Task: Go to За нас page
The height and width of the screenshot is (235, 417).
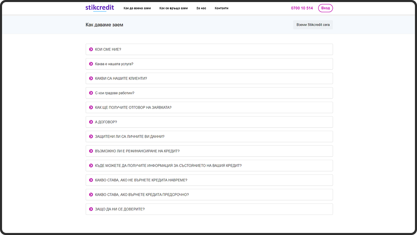Action: click(x=201, y=8)
